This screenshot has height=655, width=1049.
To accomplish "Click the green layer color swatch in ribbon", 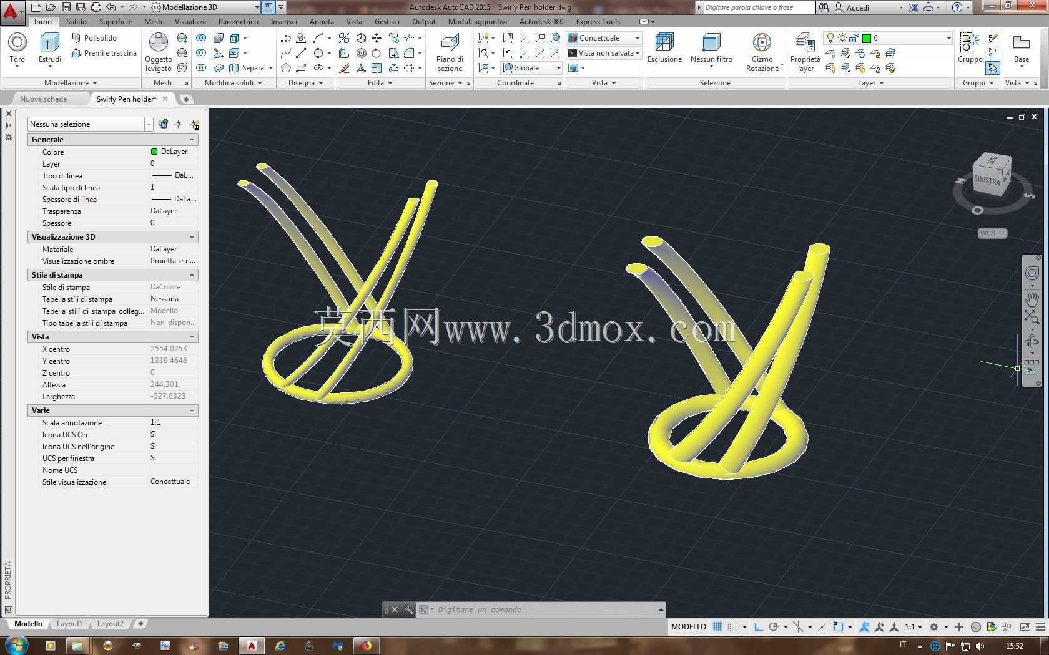I will tap(867, 38).
